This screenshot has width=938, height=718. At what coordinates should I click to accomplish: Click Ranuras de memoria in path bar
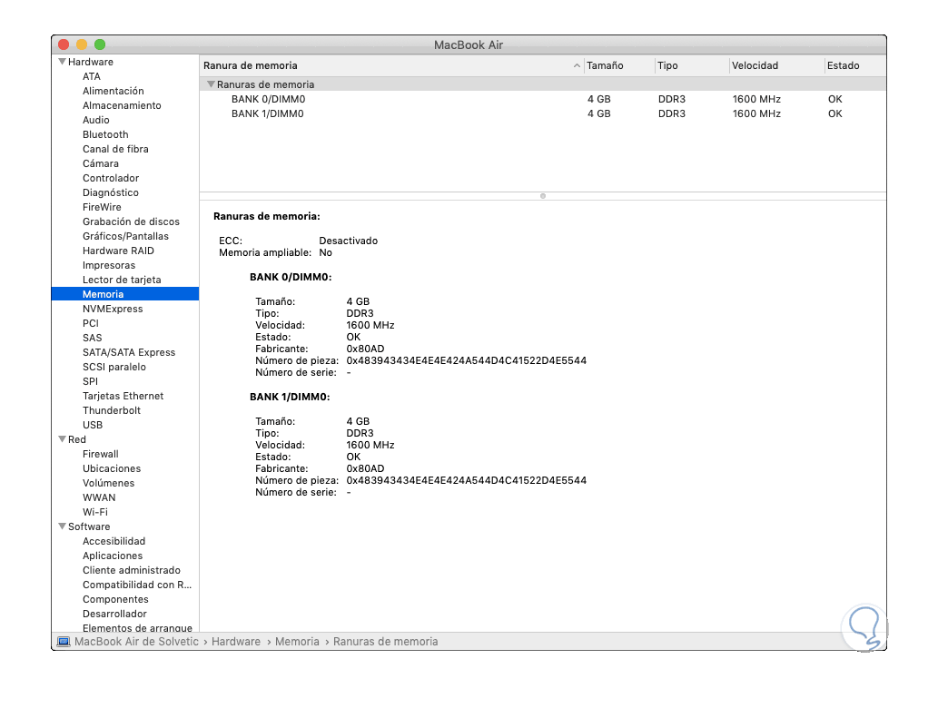pos(385,642)
